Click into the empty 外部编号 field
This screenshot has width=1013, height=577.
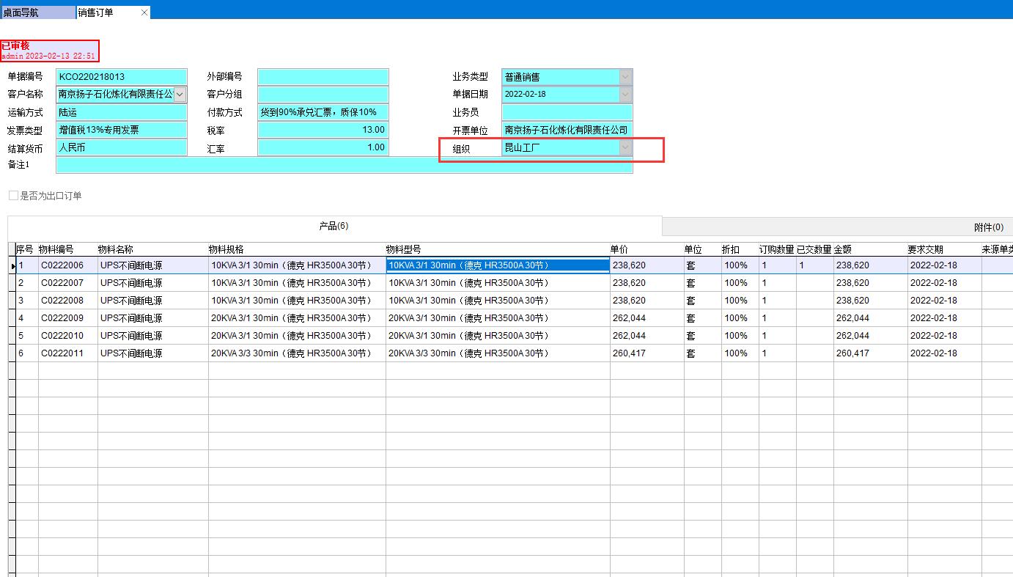[323, 77]
